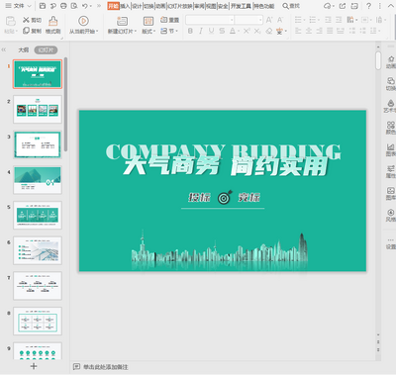The height and width of the screenshot is (375, 396).
Task: Switch to the Outline (大纲) tab
Action: (x=24, y=49)
